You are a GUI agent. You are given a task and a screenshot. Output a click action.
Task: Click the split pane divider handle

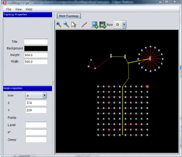(53, 83)
